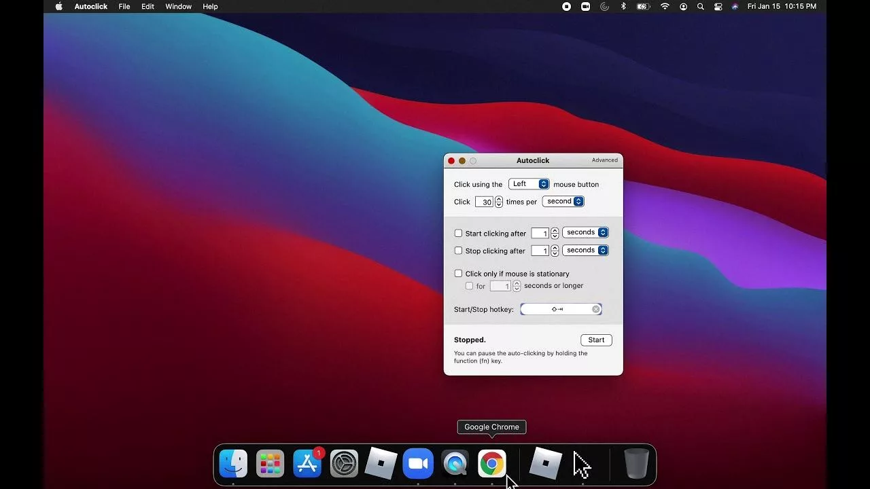Launch Zoom from the Dock
This screenshot has height=489, width=870.
tap(418, 464)
